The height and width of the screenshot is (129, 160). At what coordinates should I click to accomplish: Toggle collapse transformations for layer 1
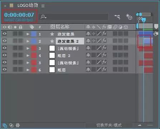pyautogui.click(x=93, y=34)
